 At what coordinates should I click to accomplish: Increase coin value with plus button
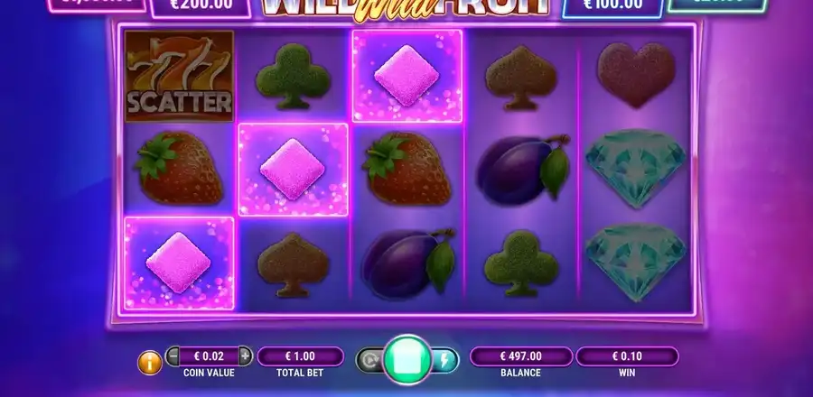(x=245, y=356)
